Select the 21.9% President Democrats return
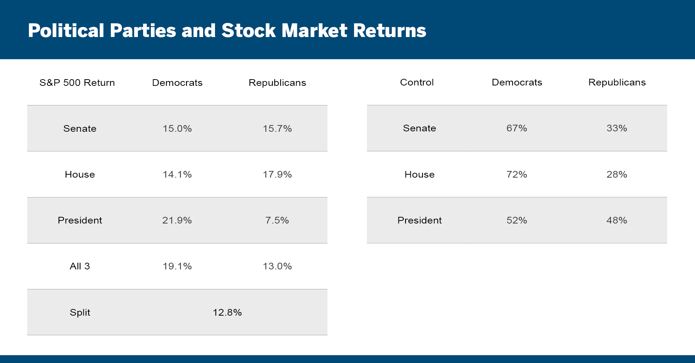Image resolution: width=695 pixels, height=363 pixels. point(177,220)
